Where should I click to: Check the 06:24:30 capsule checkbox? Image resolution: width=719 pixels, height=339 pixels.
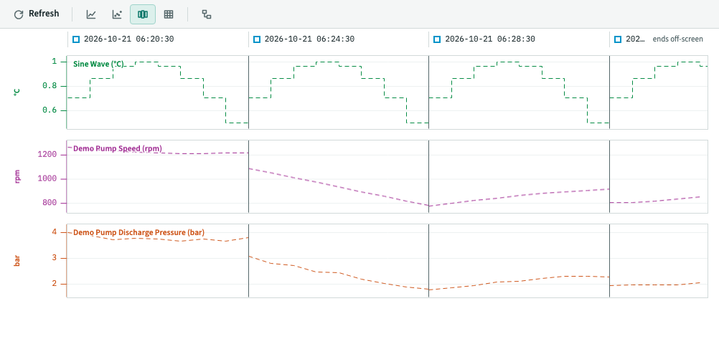pos(257,39)
